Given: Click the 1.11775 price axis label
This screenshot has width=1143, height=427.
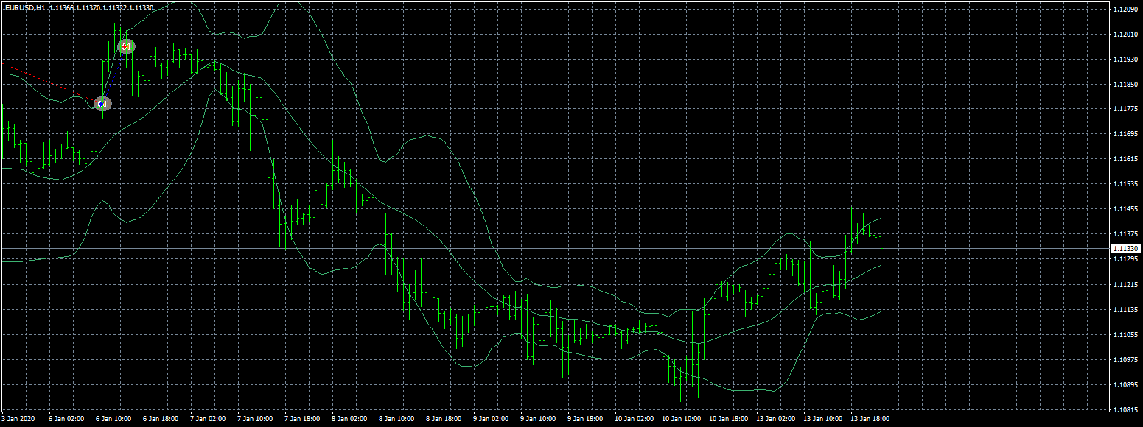Looking at the screenshot, I should 1126,110.
